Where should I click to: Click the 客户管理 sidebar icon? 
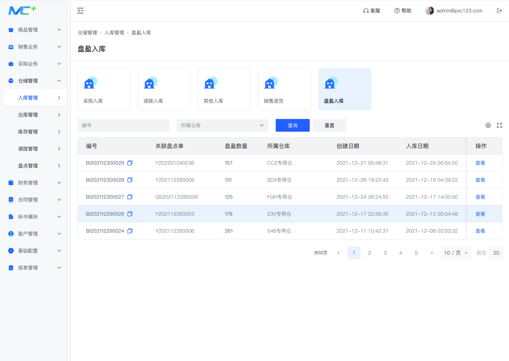pos(11,234)
